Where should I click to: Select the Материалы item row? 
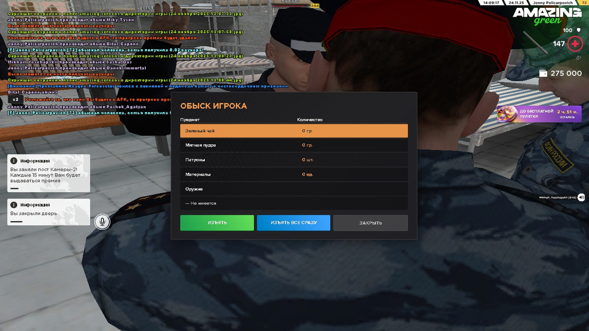pyautogui.click(x=294, y=175)
